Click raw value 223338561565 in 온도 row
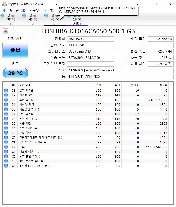The height and width of the screenshot is (207, 176). [156, 147]
